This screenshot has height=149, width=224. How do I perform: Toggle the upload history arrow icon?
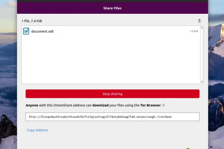tap(199, 21)
